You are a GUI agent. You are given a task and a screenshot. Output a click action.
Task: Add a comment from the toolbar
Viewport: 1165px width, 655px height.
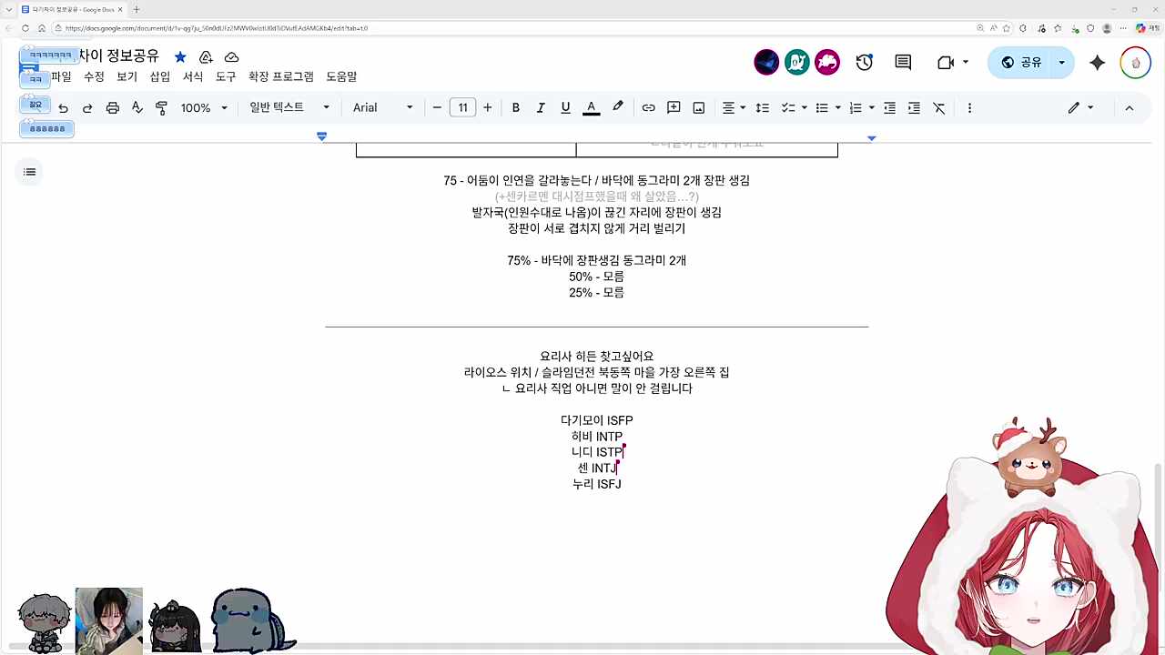click(x=674, y=107)
